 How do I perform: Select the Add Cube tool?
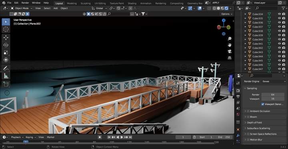(x=6, y=84)
